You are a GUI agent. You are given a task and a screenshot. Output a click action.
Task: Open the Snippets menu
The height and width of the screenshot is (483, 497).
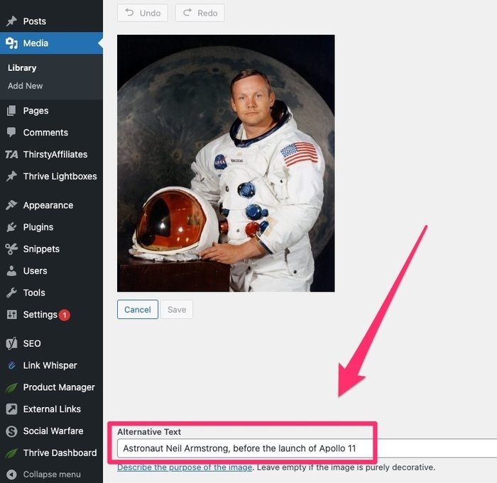51,249
